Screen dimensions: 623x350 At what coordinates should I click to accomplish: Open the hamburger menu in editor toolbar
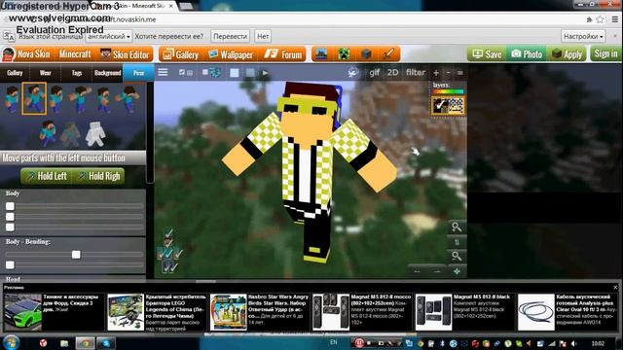pos(163,73)
